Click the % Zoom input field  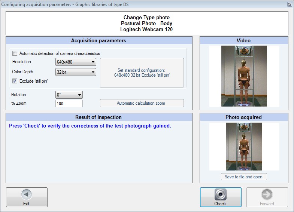click(69, 104)
